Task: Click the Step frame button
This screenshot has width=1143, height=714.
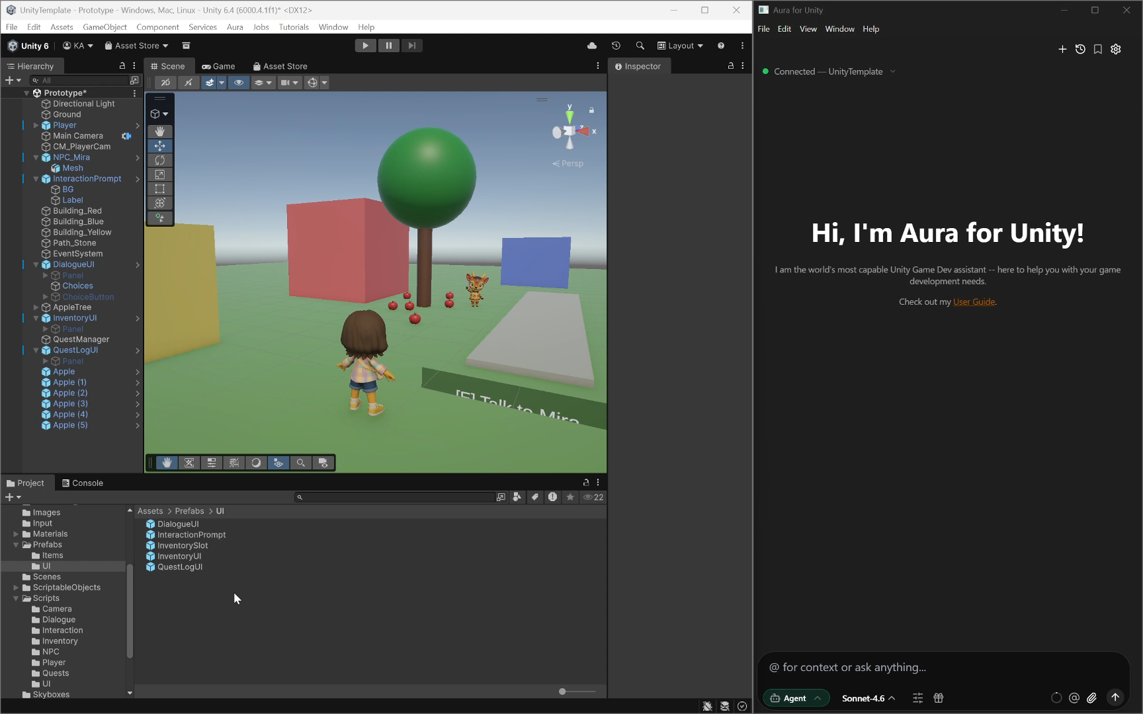Action: click(x=411, y=46)
